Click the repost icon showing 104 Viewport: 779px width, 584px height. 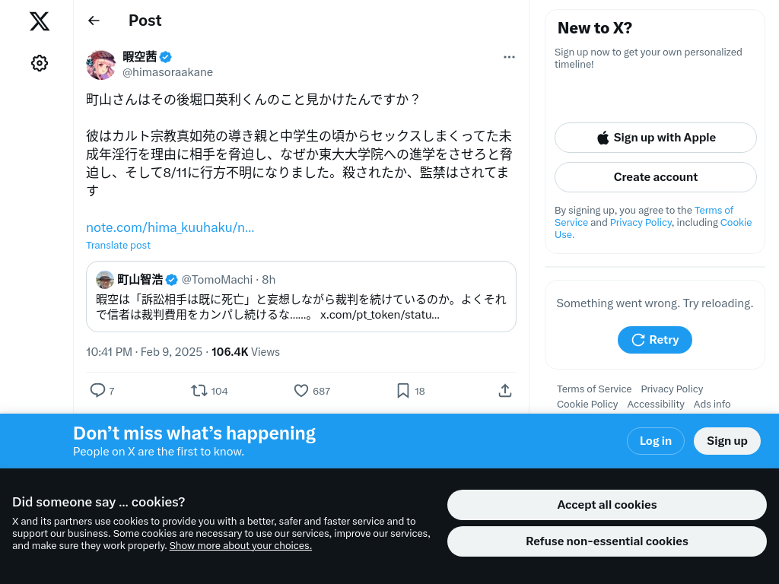pyautogui.click(x=199, y=391)
